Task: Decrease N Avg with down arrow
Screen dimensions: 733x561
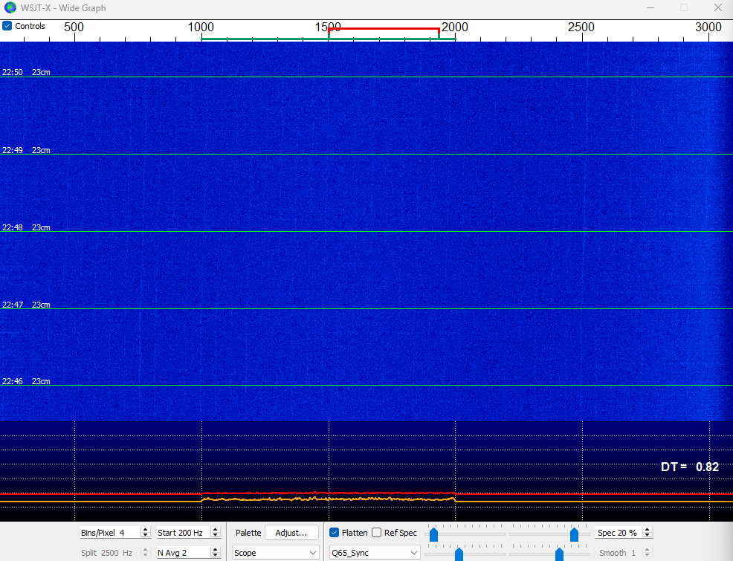Action: [216, 556]
